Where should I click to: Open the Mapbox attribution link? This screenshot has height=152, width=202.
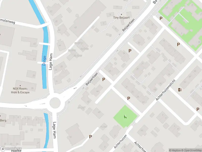(175, 150)
